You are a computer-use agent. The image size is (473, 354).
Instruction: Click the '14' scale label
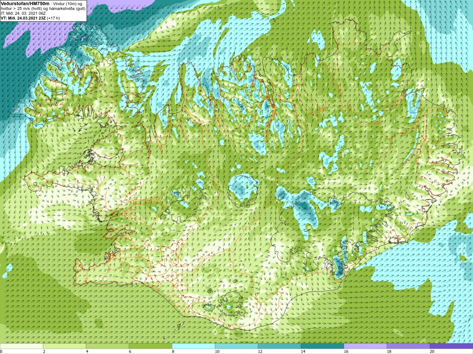pos(303,351)
